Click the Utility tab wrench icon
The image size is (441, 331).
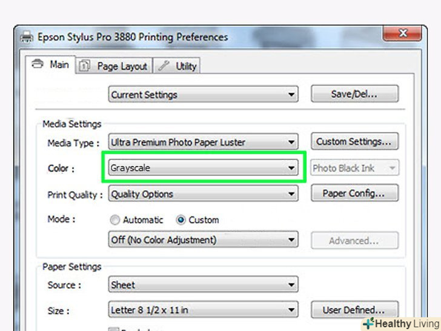point(164,66)
